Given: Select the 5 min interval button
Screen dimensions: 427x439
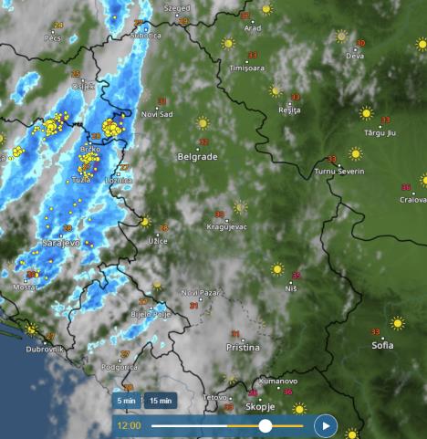Looking at the screenshot, I should [126, 401].
